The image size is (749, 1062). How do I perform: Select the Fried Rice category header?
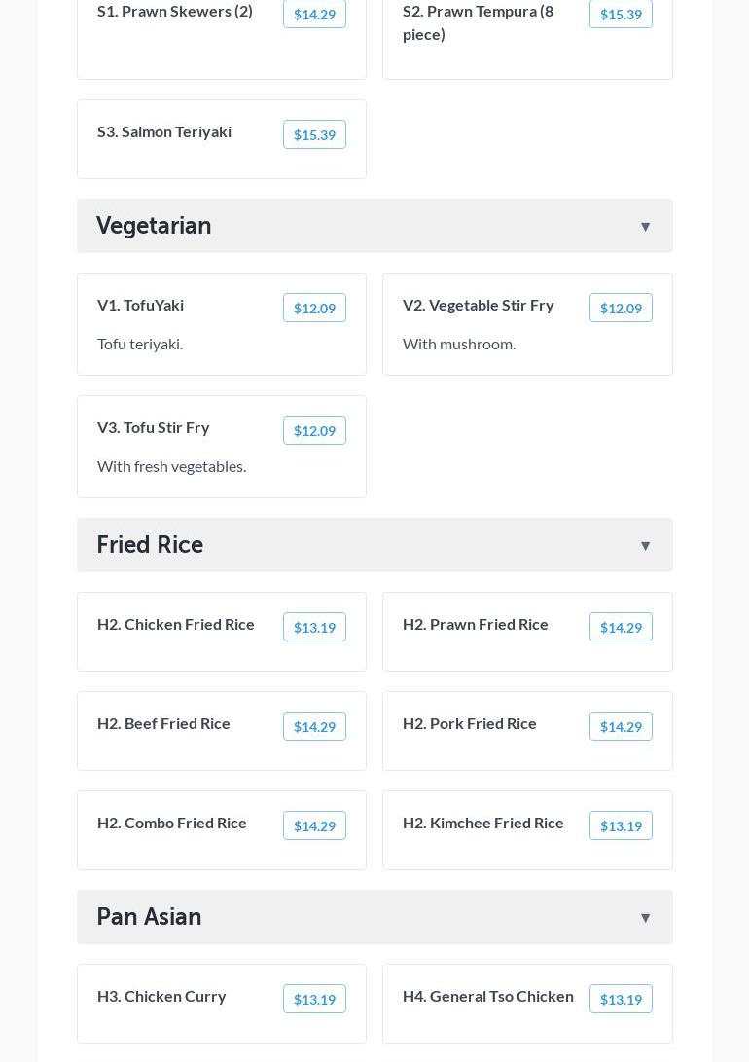pyautogui.click(x=150, y=545)
